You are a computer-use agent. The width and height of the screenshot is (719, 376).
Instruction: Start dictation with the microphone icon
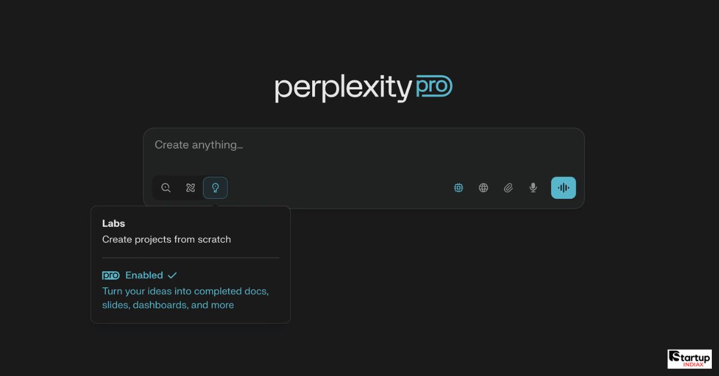(533, 188)
